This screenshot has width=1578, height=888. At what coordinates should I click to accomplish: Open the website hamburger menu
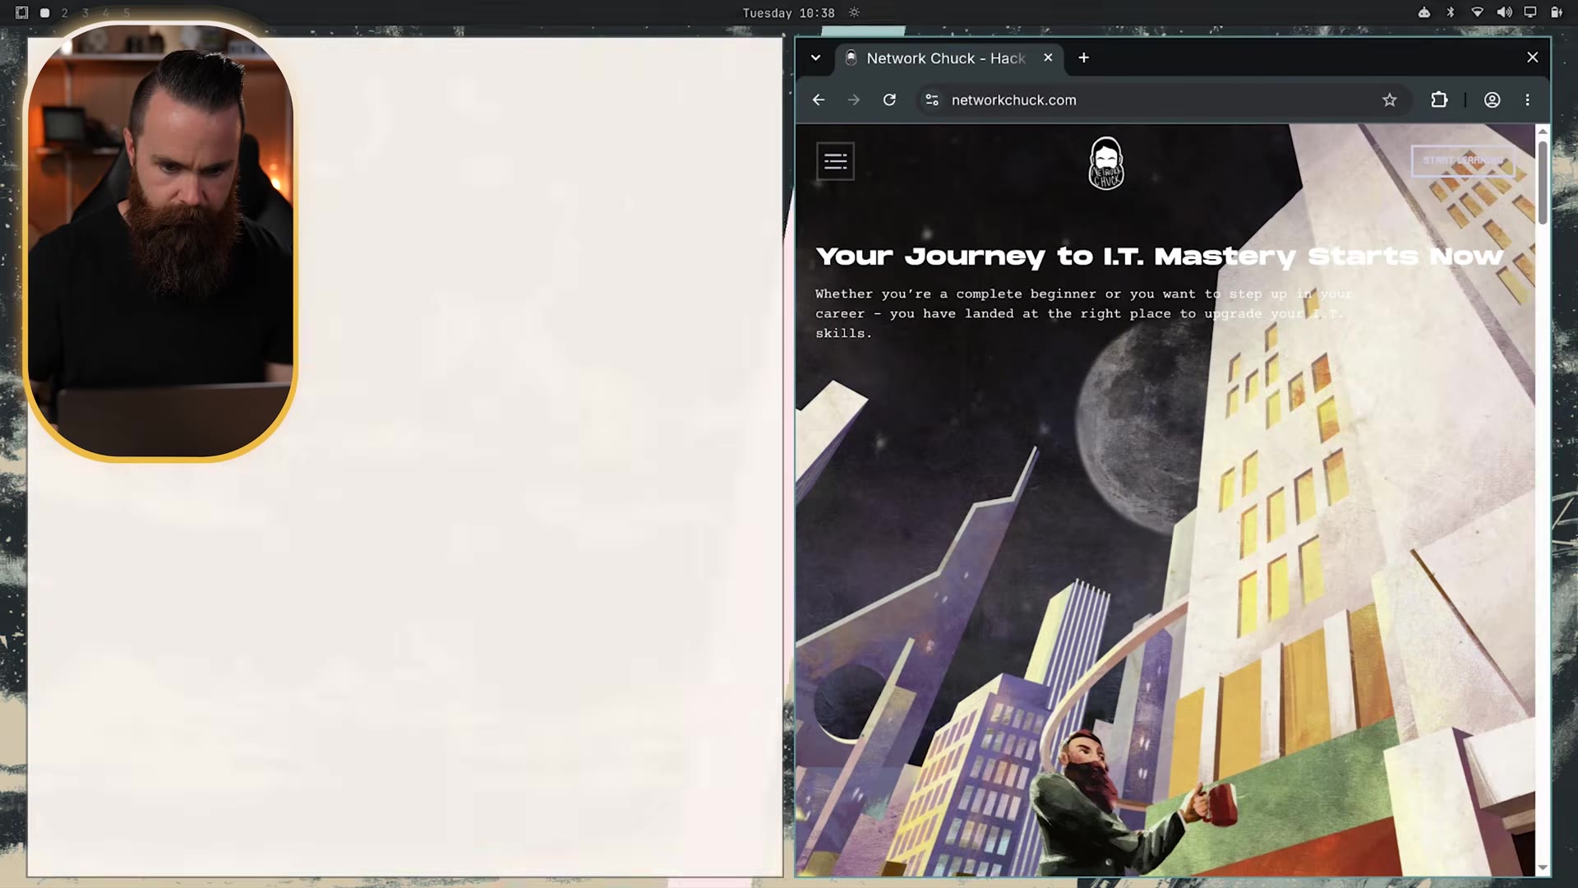pos(836,161)
